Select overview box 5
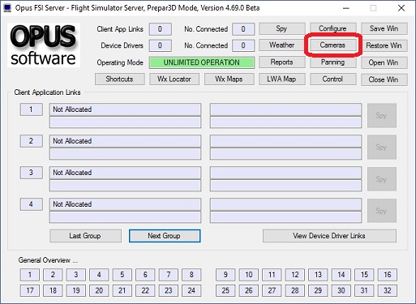This screenshot has height=304, width=416. (x=122, y=275)
